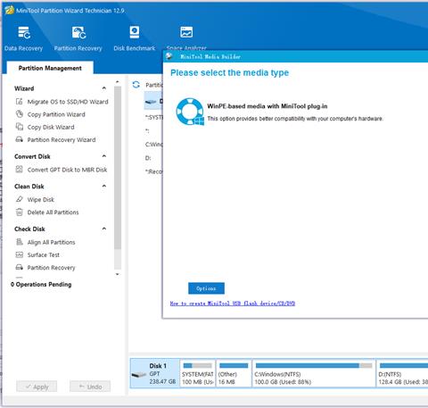Click the Copy Disk Wizard icon
The image size is (428, 408).
coord(19,127)
